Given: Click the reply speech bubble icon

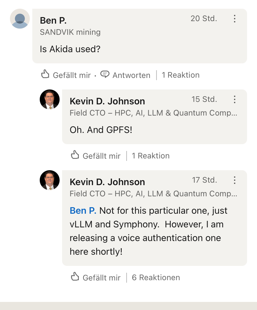Looking at the screenshot, I should 105,75.
